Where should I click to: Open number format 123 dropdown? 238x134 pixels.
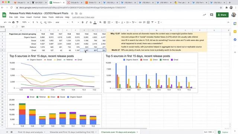[x=50, y=22]
